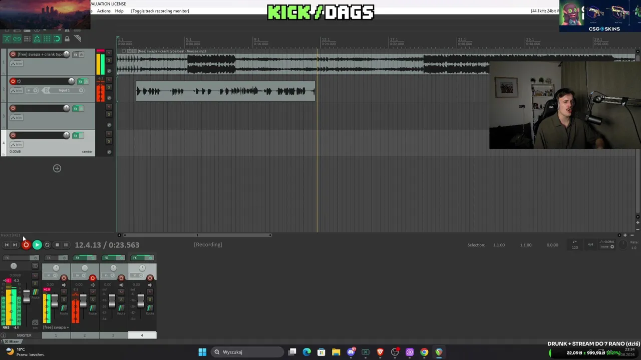Open the Actions menu

104,11
